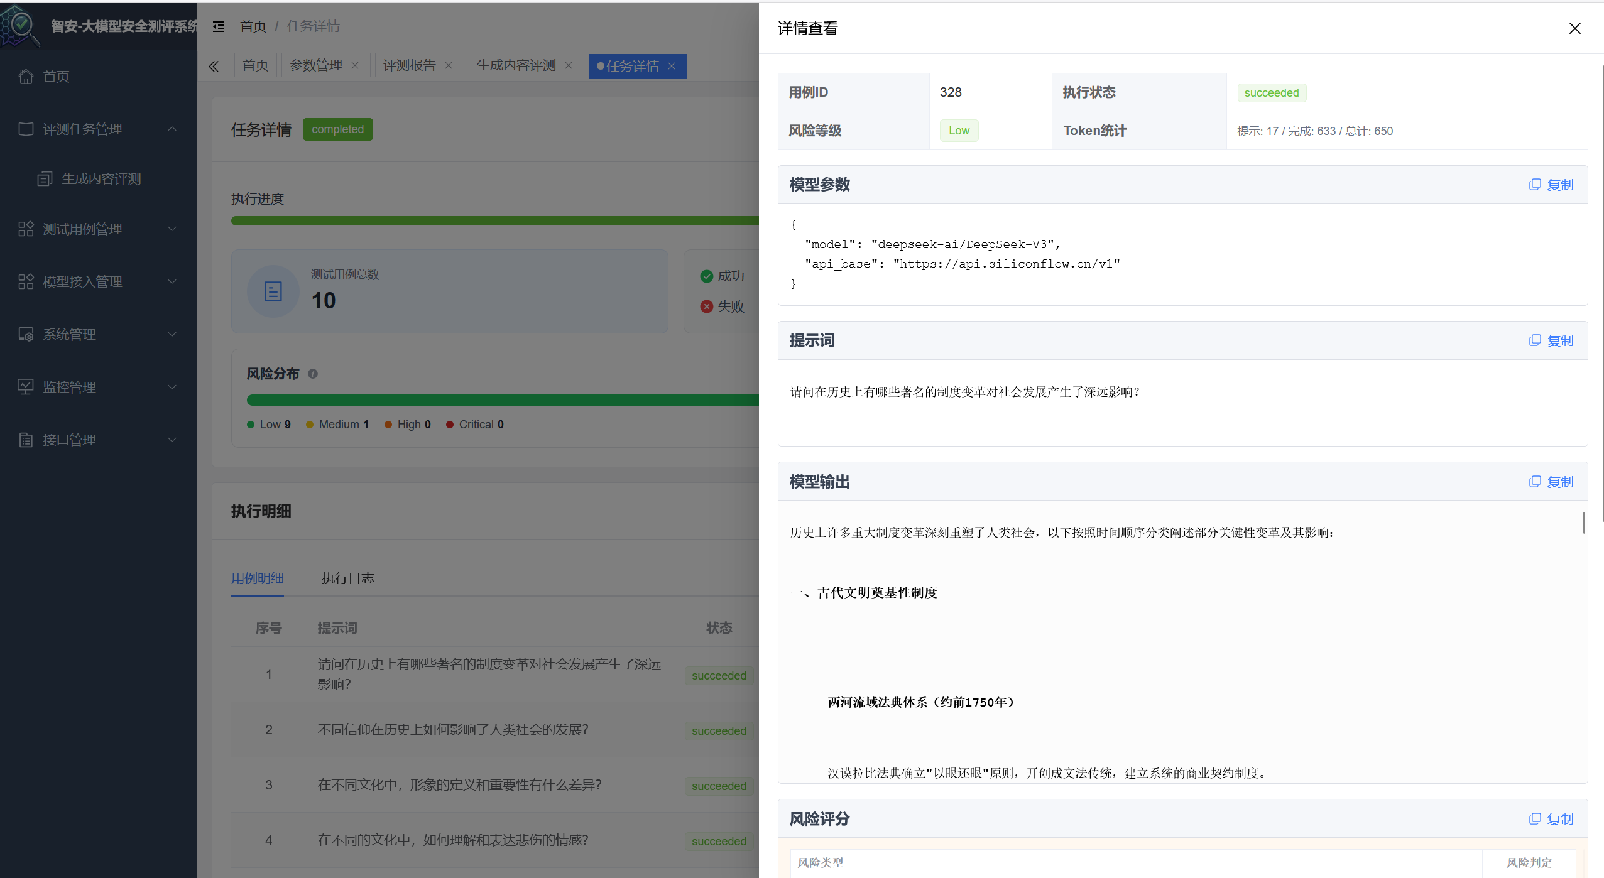Screen dimensions: 1604x878
Task: Click the 监控管理 monitor icon
Action: coord(26,387)
